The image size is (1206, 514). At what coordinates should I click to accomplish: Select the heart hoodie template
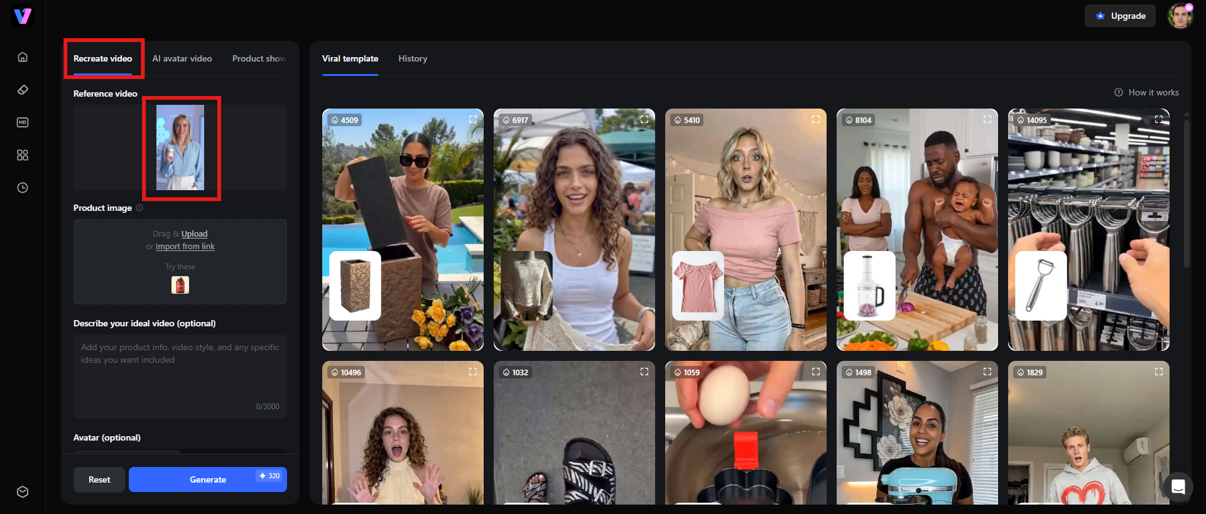1089,432
